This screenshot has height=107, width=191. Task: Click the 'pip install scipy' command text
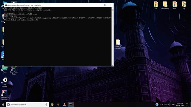[x=30, y=14]
